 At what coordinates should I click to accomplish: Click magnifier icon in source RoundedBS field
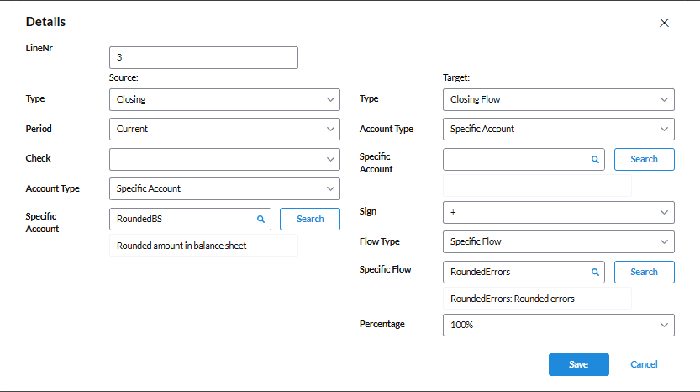point(261,219)
